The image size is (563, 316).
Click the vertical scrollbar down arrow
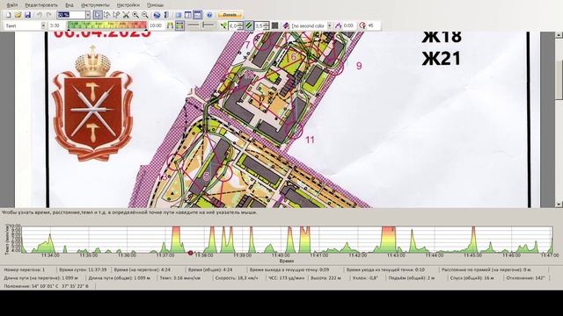coord(559,204)
